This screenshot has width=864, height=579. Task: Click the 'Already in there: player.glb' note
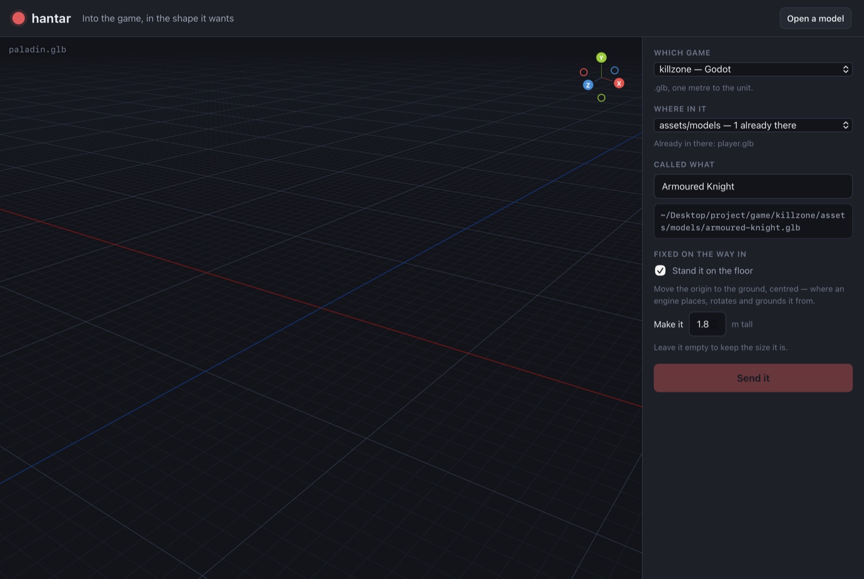704,144
